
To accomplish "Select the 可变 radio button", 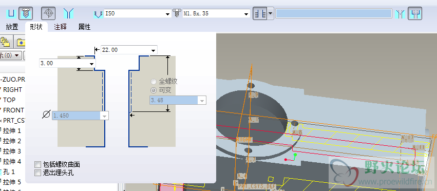I will click(154, 90).
